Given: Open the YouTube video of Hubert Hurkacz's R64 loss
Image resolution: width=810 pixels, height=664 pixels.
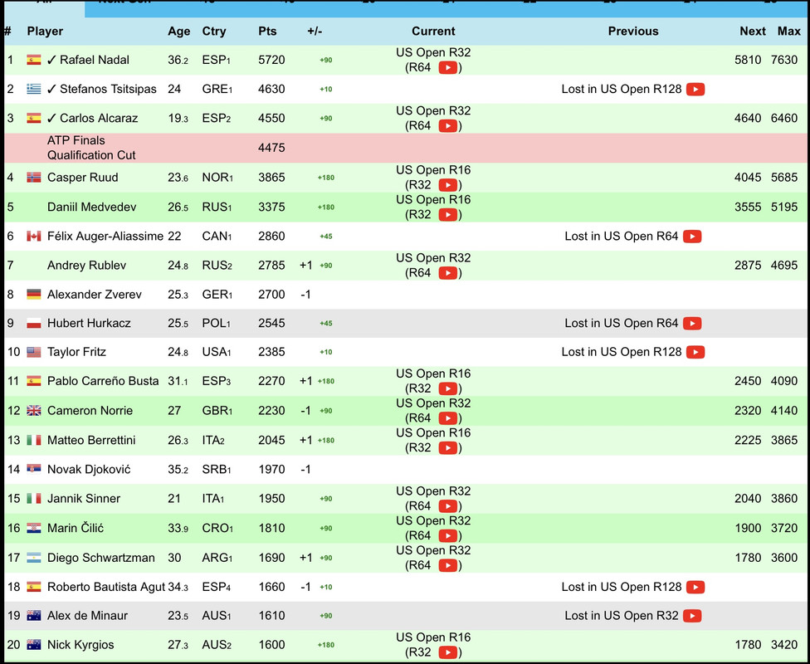Looking at the screenshot, I should pyautogui.click(x=692, y=324).
